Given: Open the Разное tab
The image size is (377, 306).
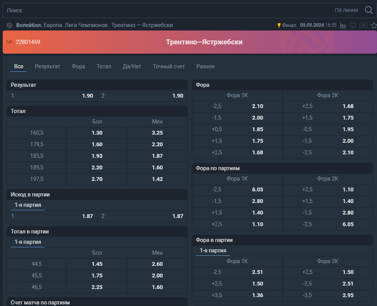Looking at the screenshot, I should point(205,66).
